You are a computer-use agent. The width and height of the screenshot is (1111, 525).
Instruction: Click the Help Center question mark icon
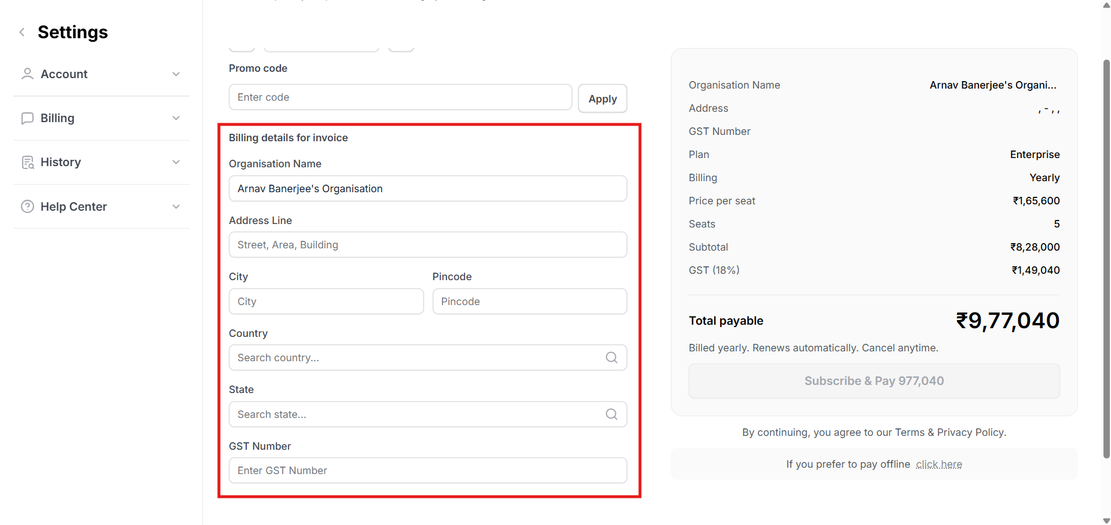[x=27, y=207]
